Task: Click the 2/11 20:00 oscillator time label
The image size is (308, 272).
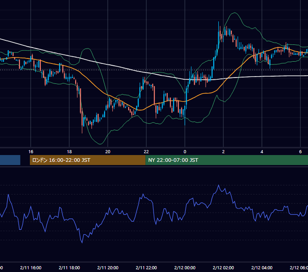Action: 108,267
